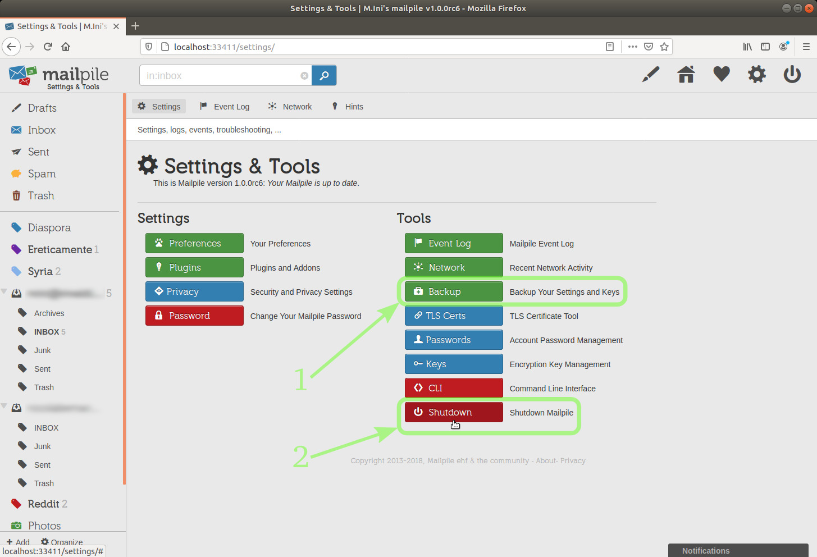Open the Preferences button
Screen dimensions: 817x557
coord(194,243)
